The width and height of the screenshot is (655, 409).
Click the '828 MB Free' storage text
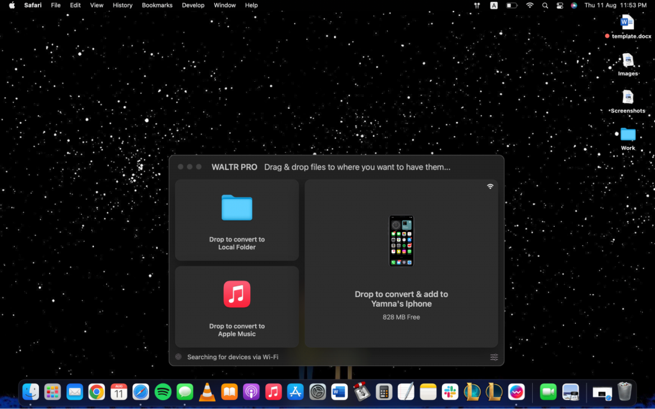pos(402,317)
